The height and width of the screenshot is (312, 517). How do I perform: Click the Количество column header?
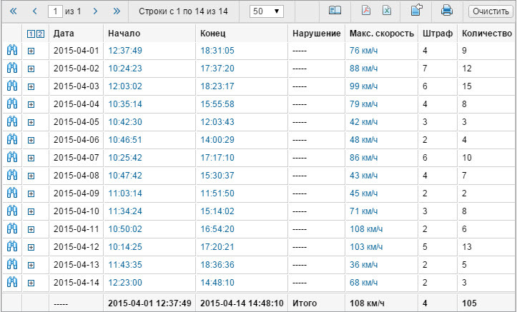click(487, 34)
